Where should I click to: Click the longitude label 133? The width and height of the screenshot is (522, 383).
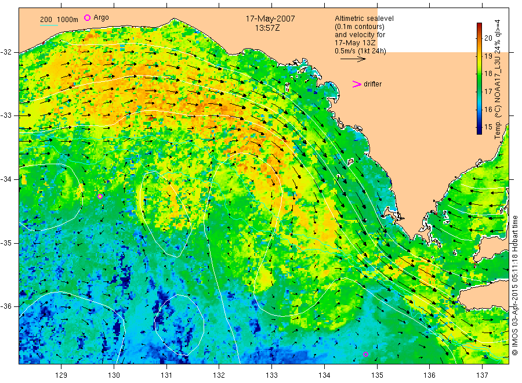point(271,375)
